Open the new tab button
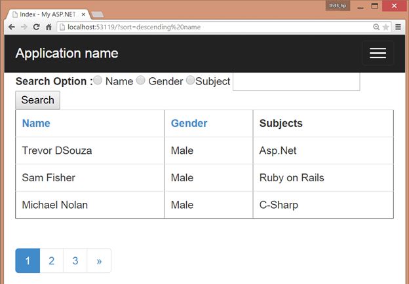The height and width of the screenshot is (284, 409). click(97, 14)
